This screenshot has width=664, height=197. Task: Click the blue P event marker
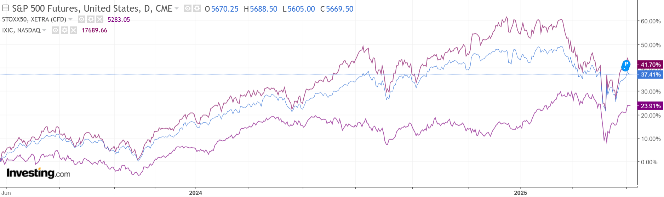(626, 64)
